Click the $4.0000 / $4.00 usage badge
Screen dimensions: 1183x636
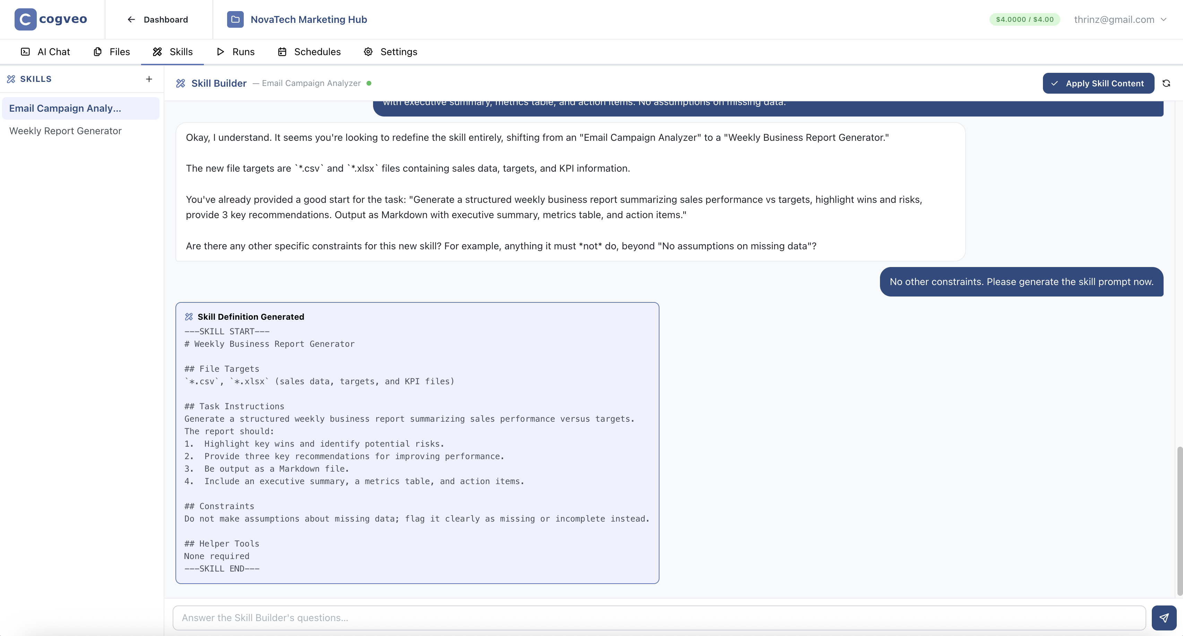[1024, 19]
